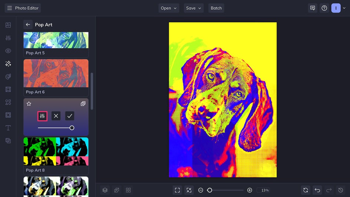Select the Pop Art 6 thumbnail
350x197 pixels.
[x=56, y=73]
